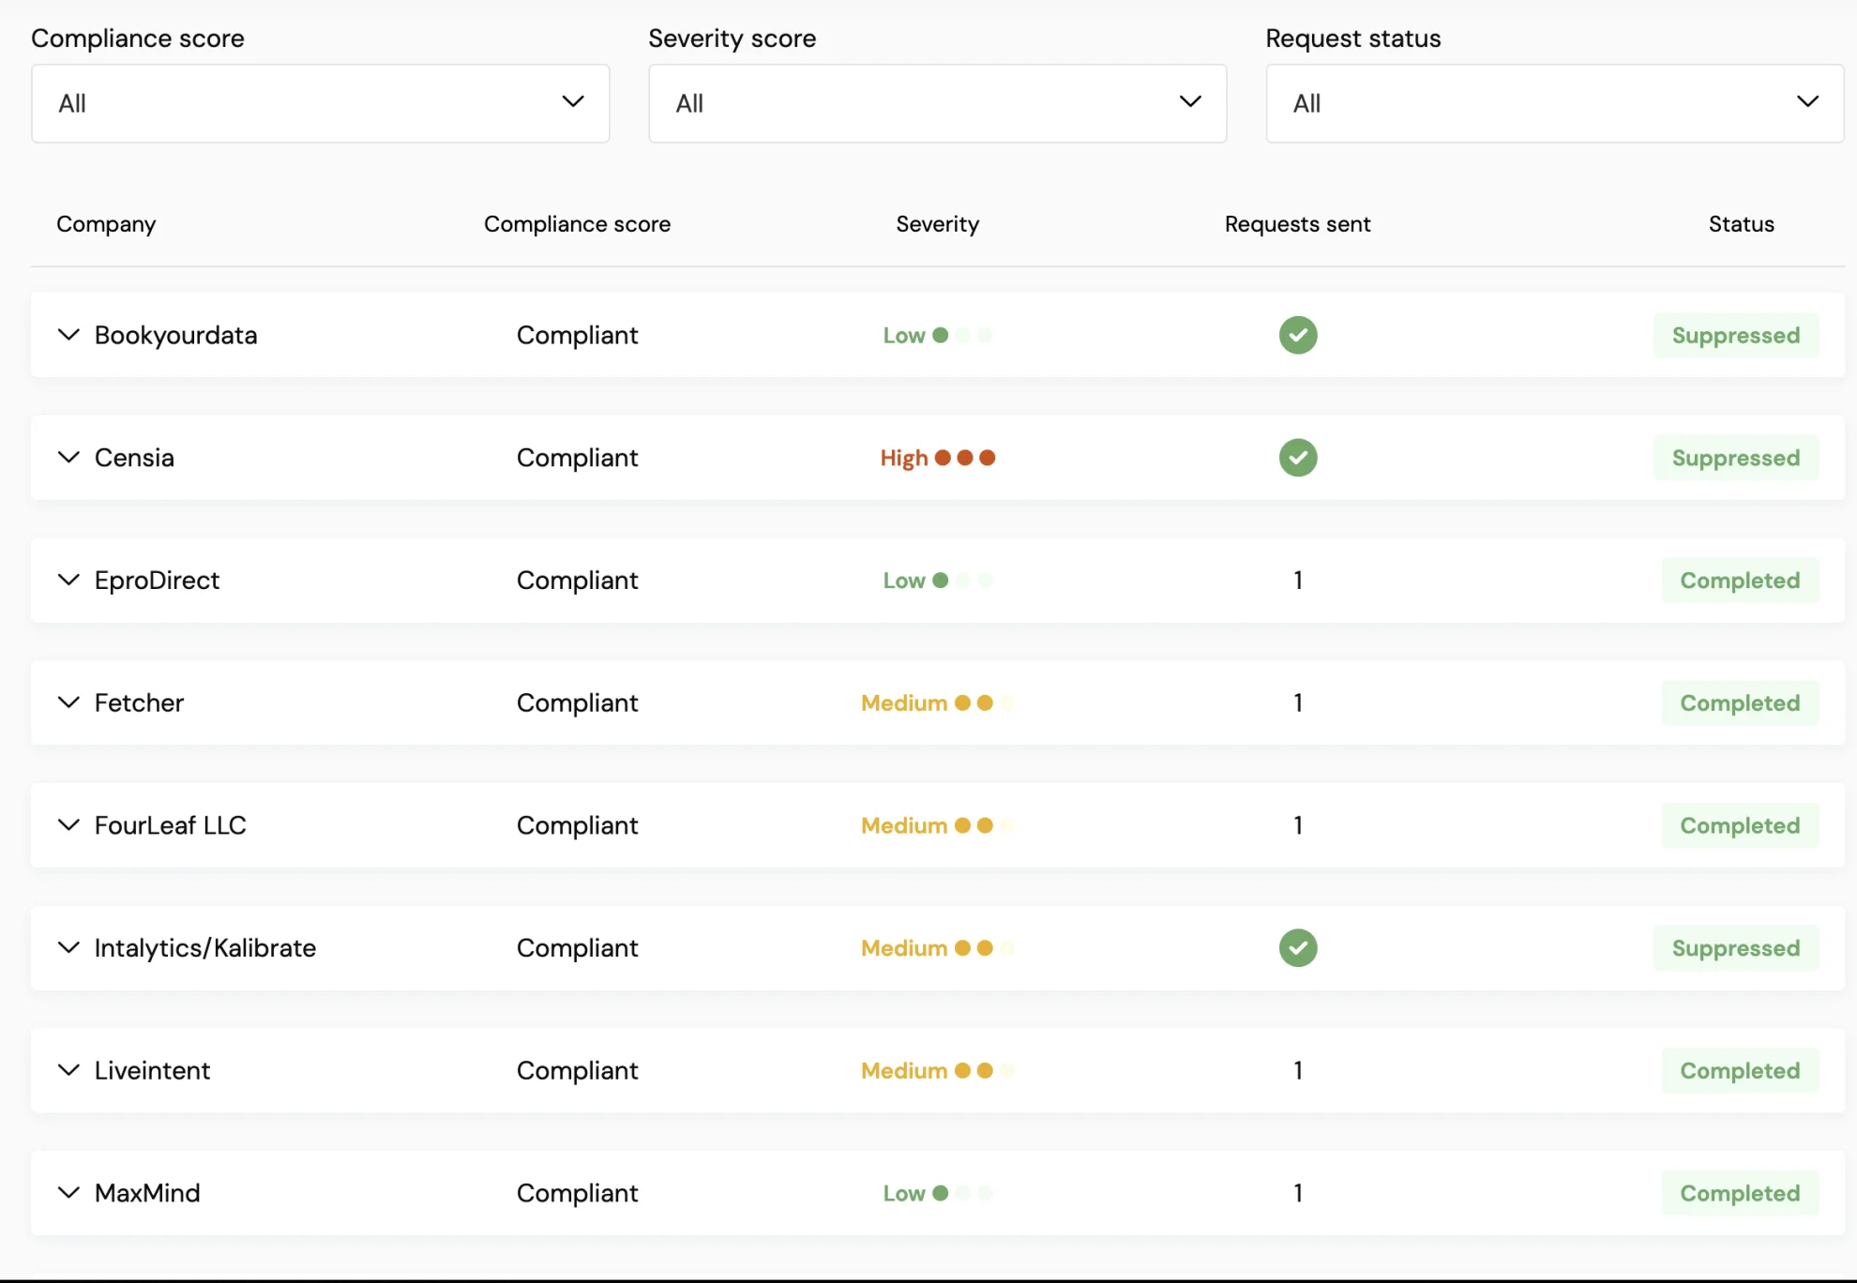Click the Suppressed badge for Censia
Image resolution: width=1857 pixels, height=1283 pixels.
tap(1736, 458)
